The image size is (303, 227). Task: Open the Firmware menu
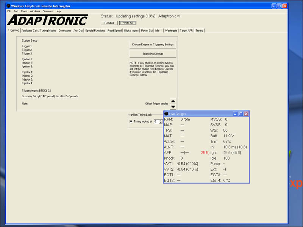[x=48, y=11]
